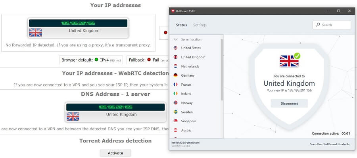Select the Norway flag icon
This screenshot has height=158, width=357.
pos(176,103)
